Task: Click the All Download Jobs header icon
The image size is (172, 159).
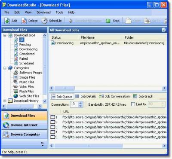Action: tap(163, 30)
